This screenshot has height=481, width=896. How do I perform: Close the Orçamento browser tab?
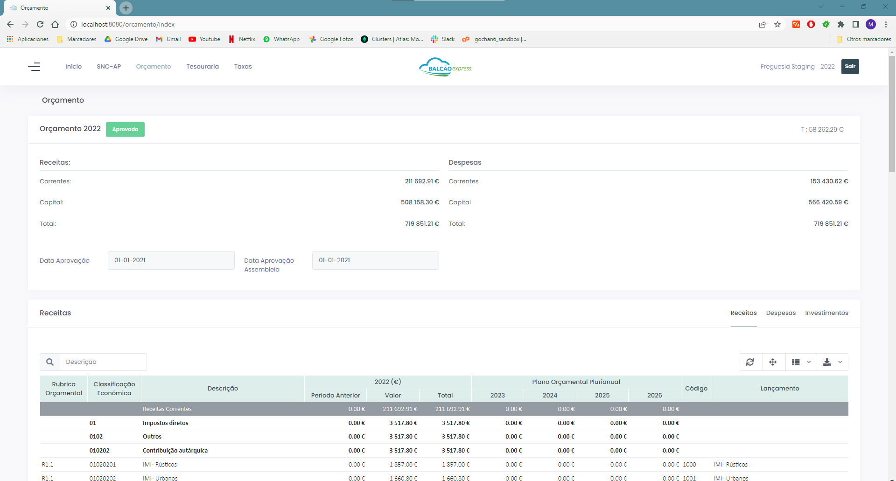pyautogui.click(x=108, y=8)
